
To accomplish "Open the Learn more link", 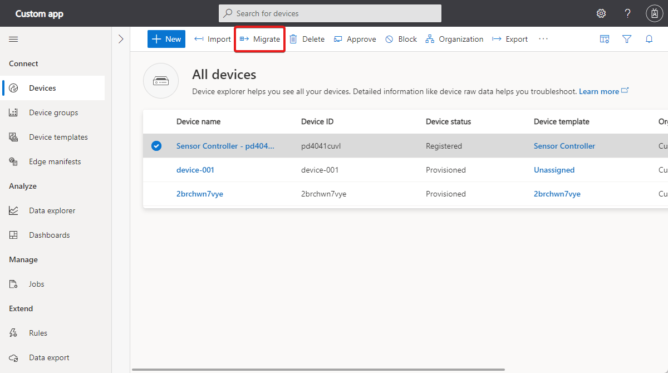I will (599, 91).
